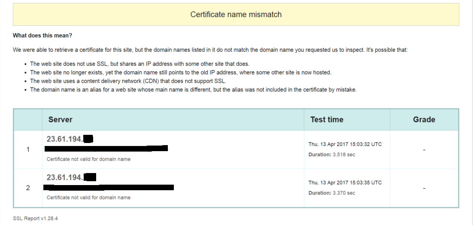Open the first server's 23.61.194 IP link
473x225 pixels.
tap(70, 139)
